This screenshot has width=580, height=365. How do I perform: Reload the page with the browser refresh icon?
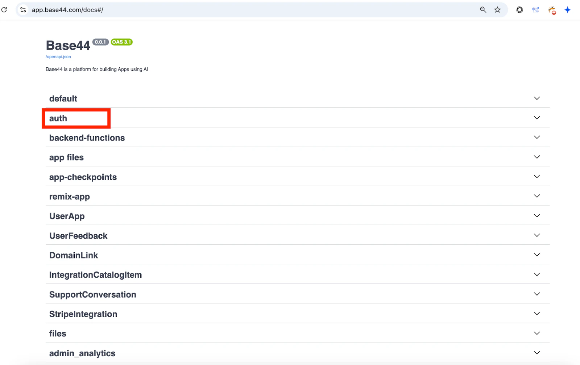pyautogui.click(x=4, y=10)
